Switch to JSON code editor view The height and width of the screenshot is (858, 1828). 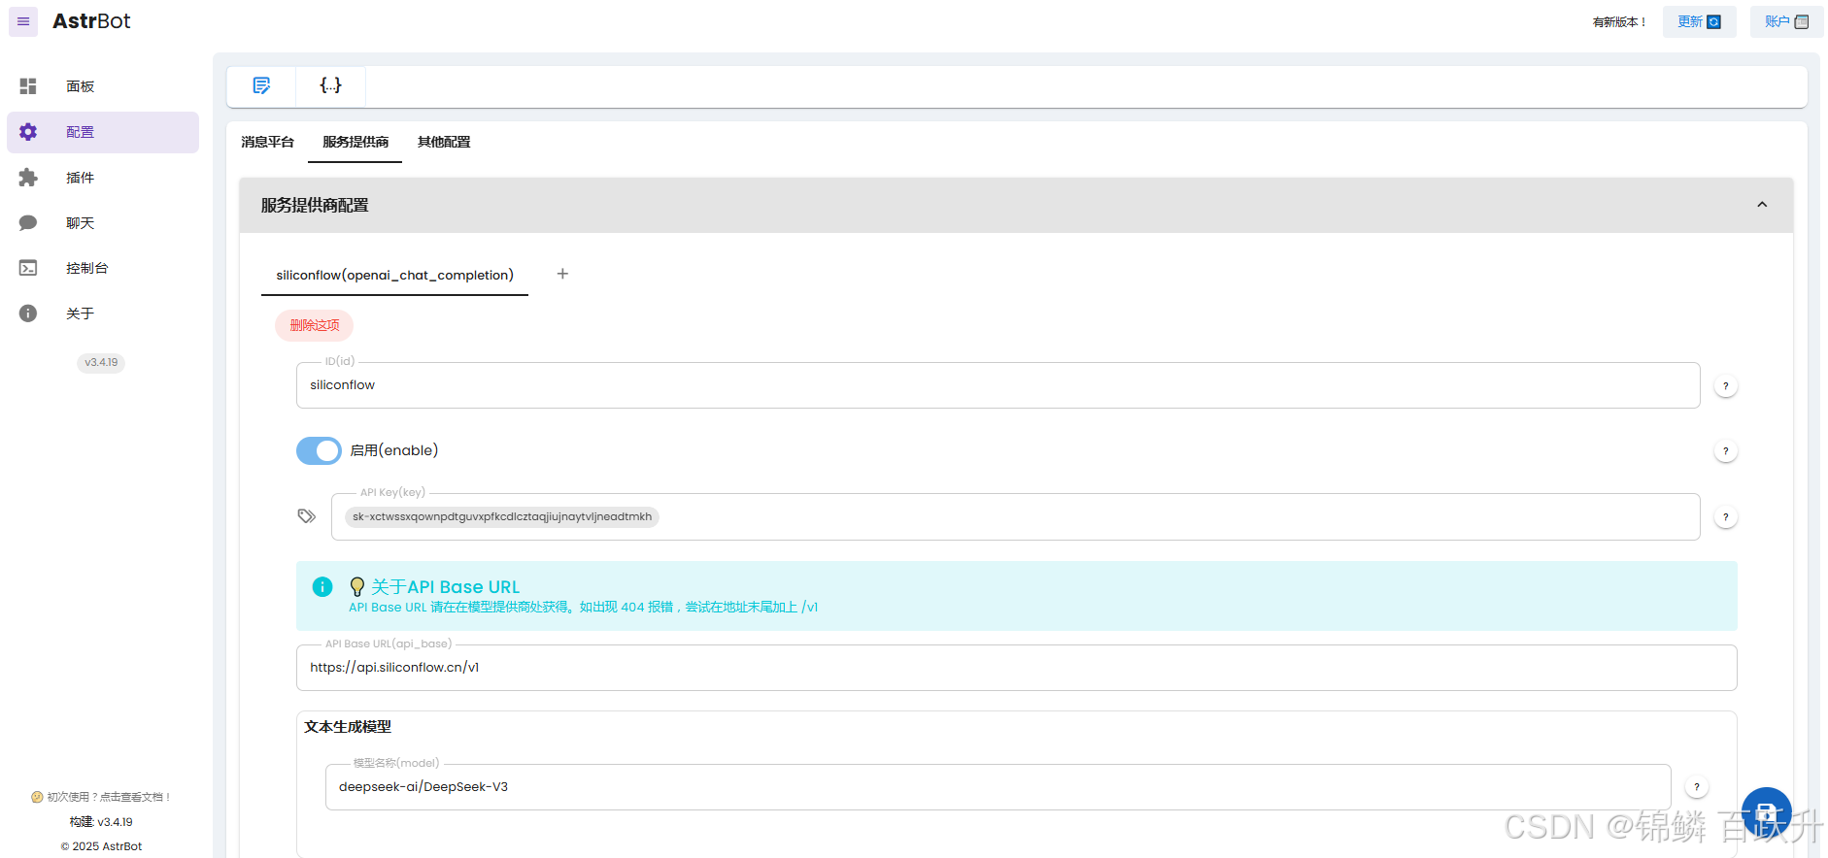coord(331,85)
